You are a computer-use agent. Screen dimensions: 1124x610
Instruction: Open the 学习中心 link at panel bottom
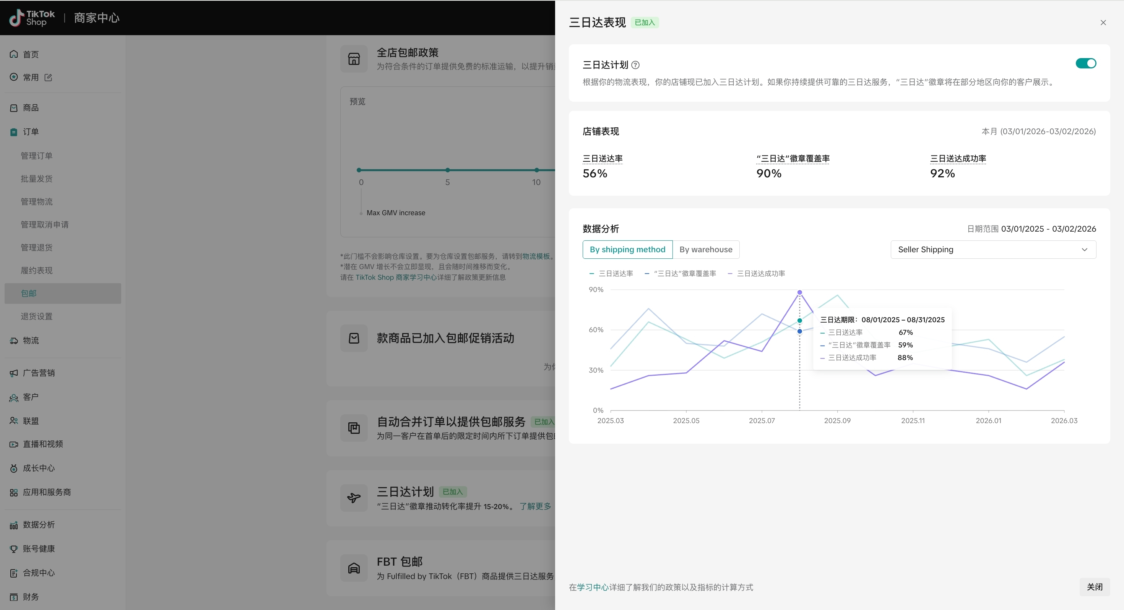tap(593, 587)
